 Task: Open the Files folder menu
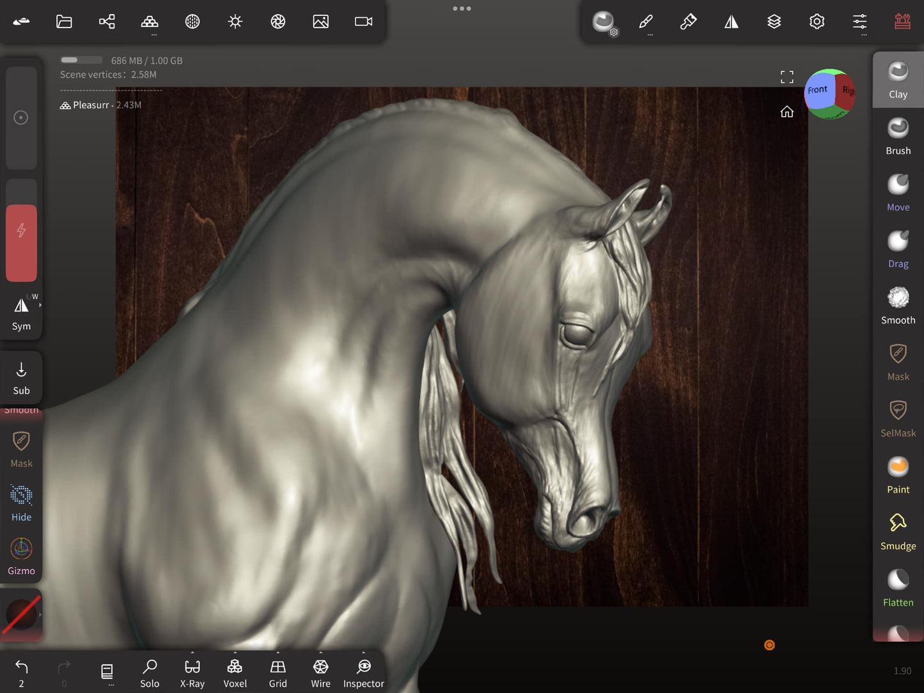coord(64,22)
